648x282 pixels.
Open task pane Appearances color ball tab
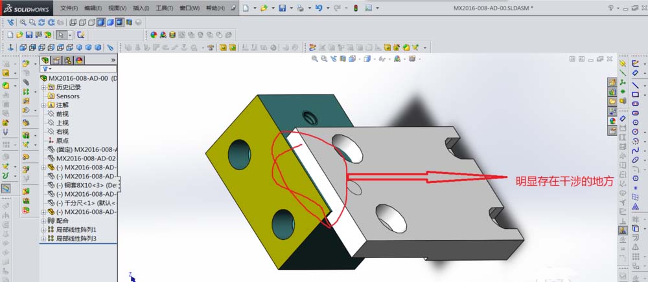pos(612,121)
